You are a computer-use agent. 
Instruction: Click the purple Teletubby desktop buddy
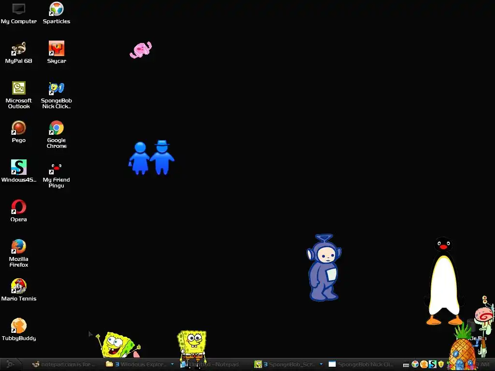(x=324, y=268)
